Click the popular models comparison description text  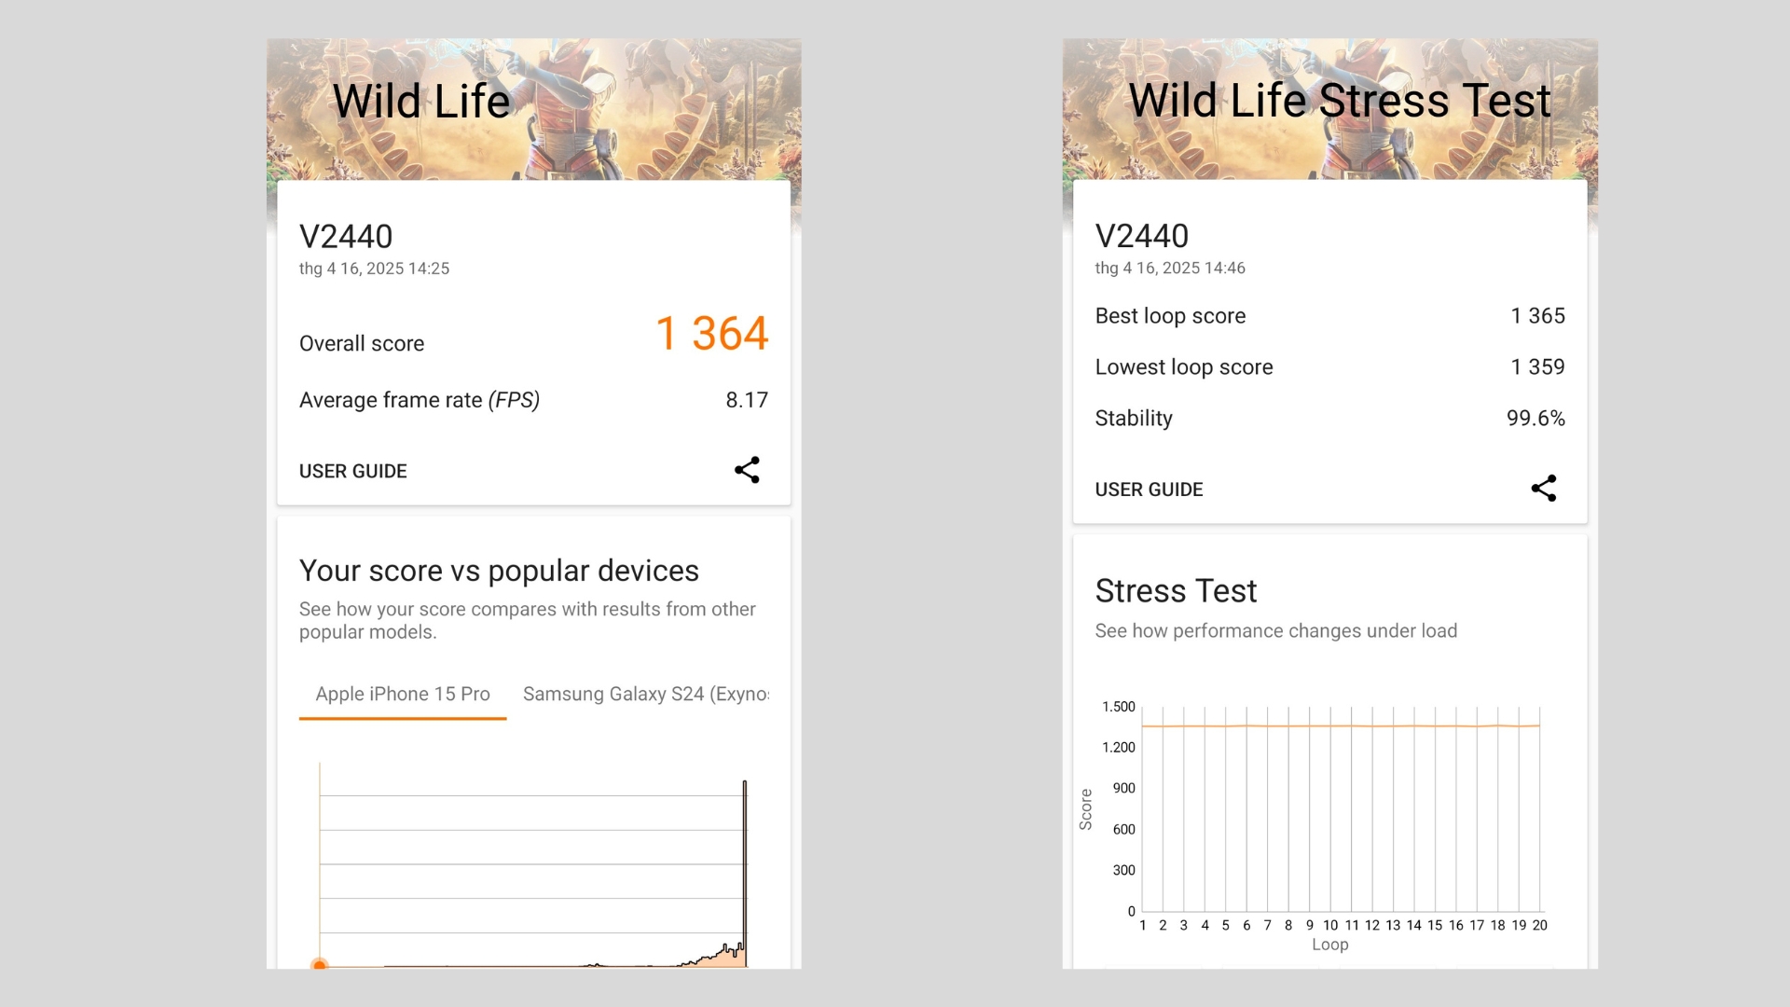[527, 620]
